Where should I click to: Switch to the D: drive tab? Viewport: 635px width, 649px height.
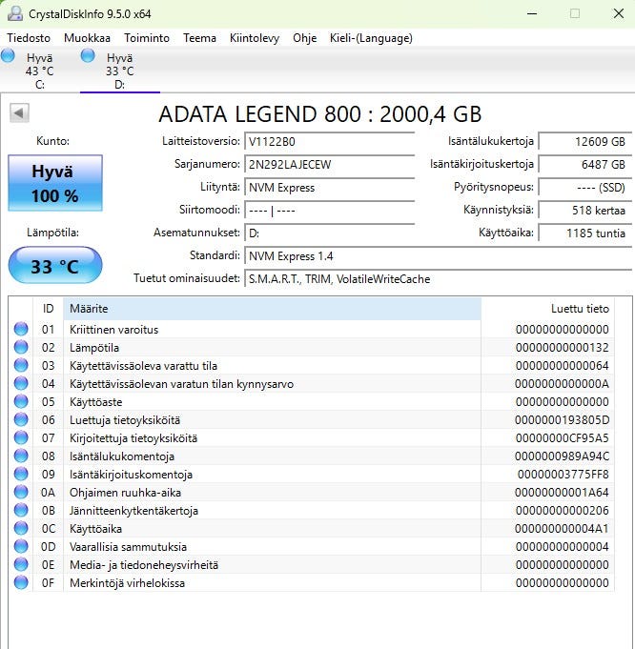click(119, 71)
